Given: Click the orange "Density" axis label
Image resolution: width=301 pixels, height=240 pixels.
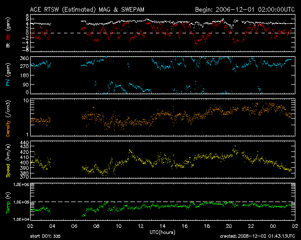Looking at the screenshot, I should (8, 128).
